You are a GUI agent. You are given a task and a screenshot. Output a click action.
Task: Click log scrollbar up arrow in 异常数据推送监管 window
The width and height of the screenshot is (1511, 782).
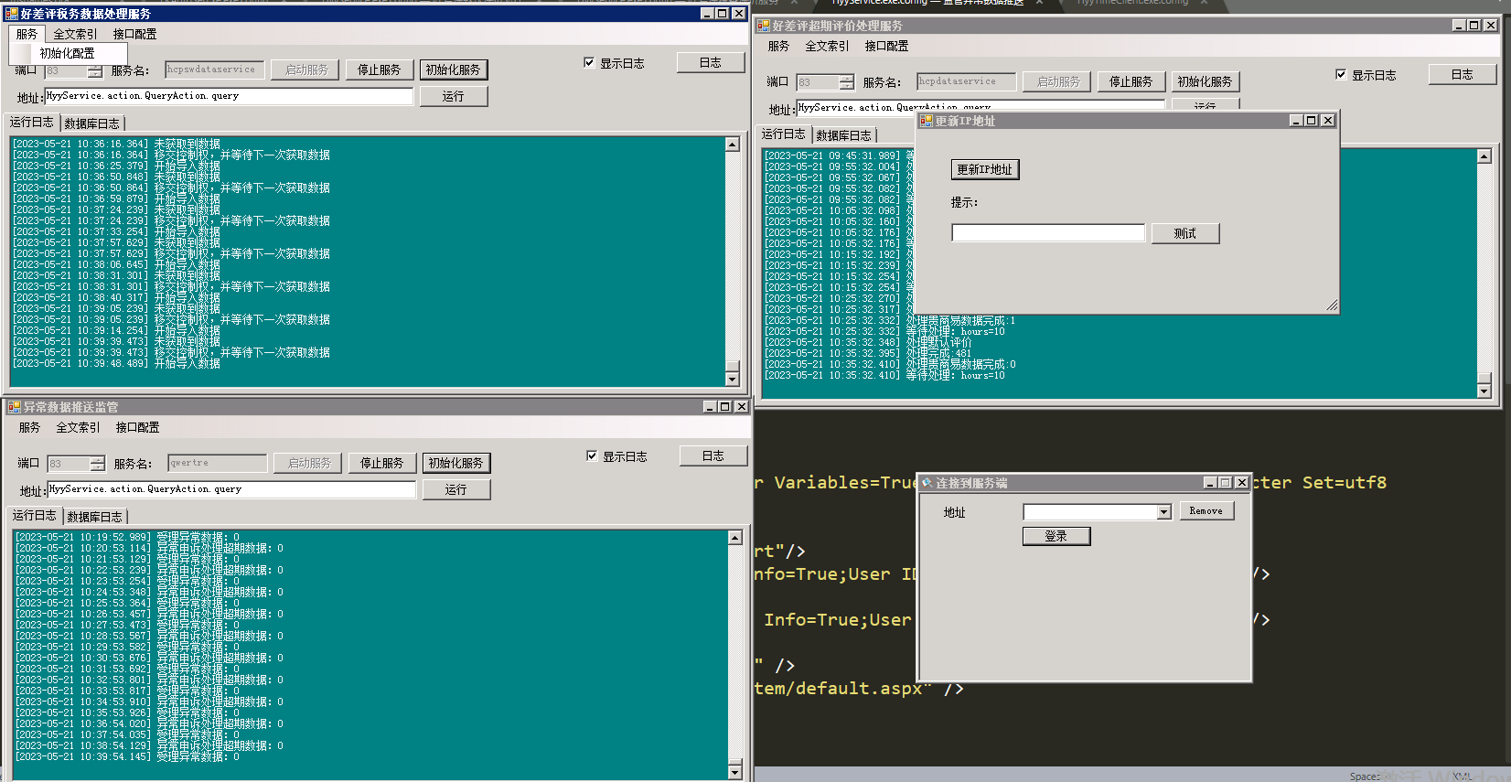tap(734, 537)
